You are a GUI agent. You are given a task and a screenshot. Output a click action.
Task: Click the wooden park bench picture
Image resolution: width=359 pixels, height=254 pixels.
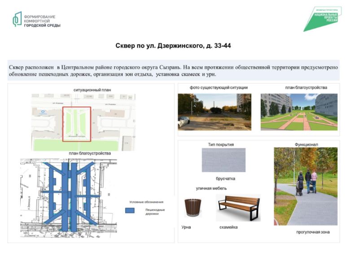(238, 207)
